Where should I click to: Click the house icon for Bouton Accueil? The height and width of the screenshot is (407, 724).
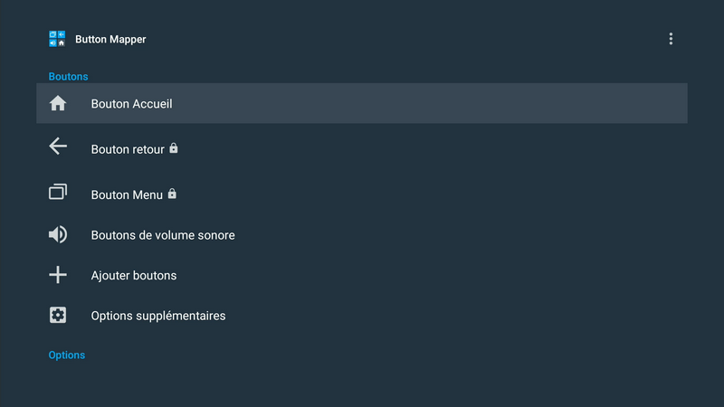58,104
